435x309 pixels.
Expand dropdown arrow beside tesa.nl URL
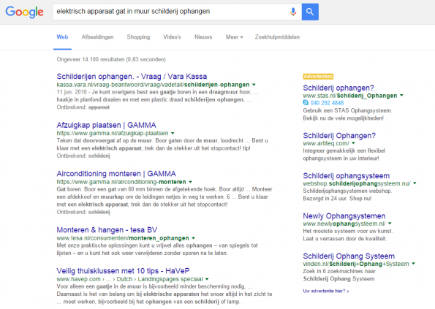(193, 238)
